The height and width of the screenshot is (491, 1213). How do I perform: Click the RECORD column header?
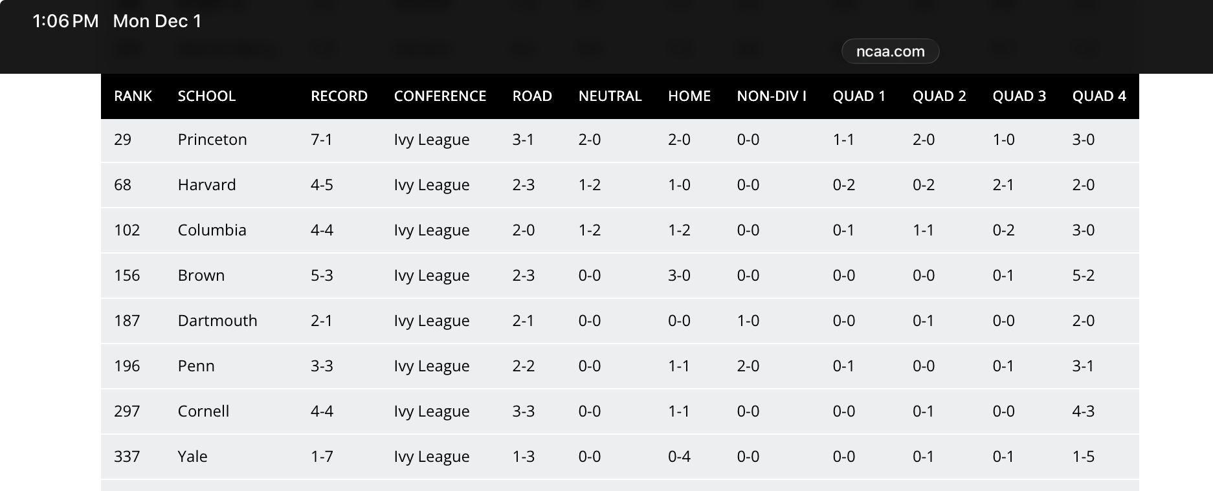coord(339,96)
